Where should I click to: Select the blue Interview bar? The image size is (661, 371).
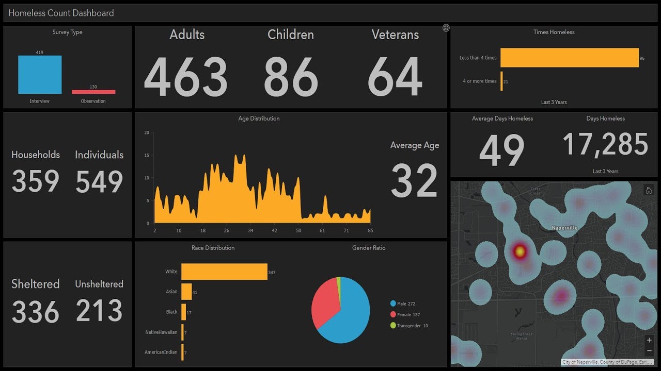coord(40,75)
